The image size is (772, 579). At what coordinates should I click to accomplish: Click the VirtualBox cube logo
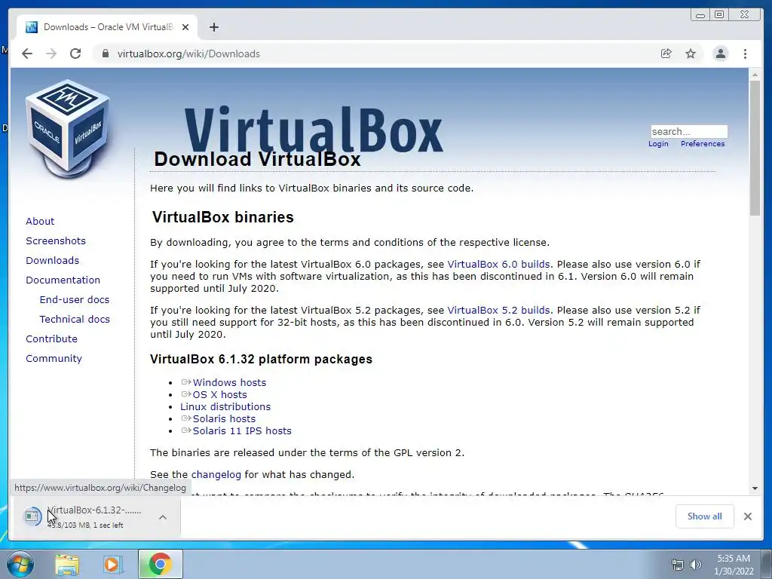click(67, 129)
